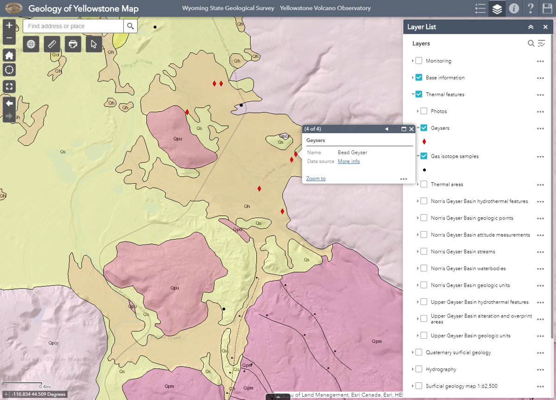This screenshot has width=556, height=400.
Task: Click the my location crosshair icon
Action: coord(9,70)
